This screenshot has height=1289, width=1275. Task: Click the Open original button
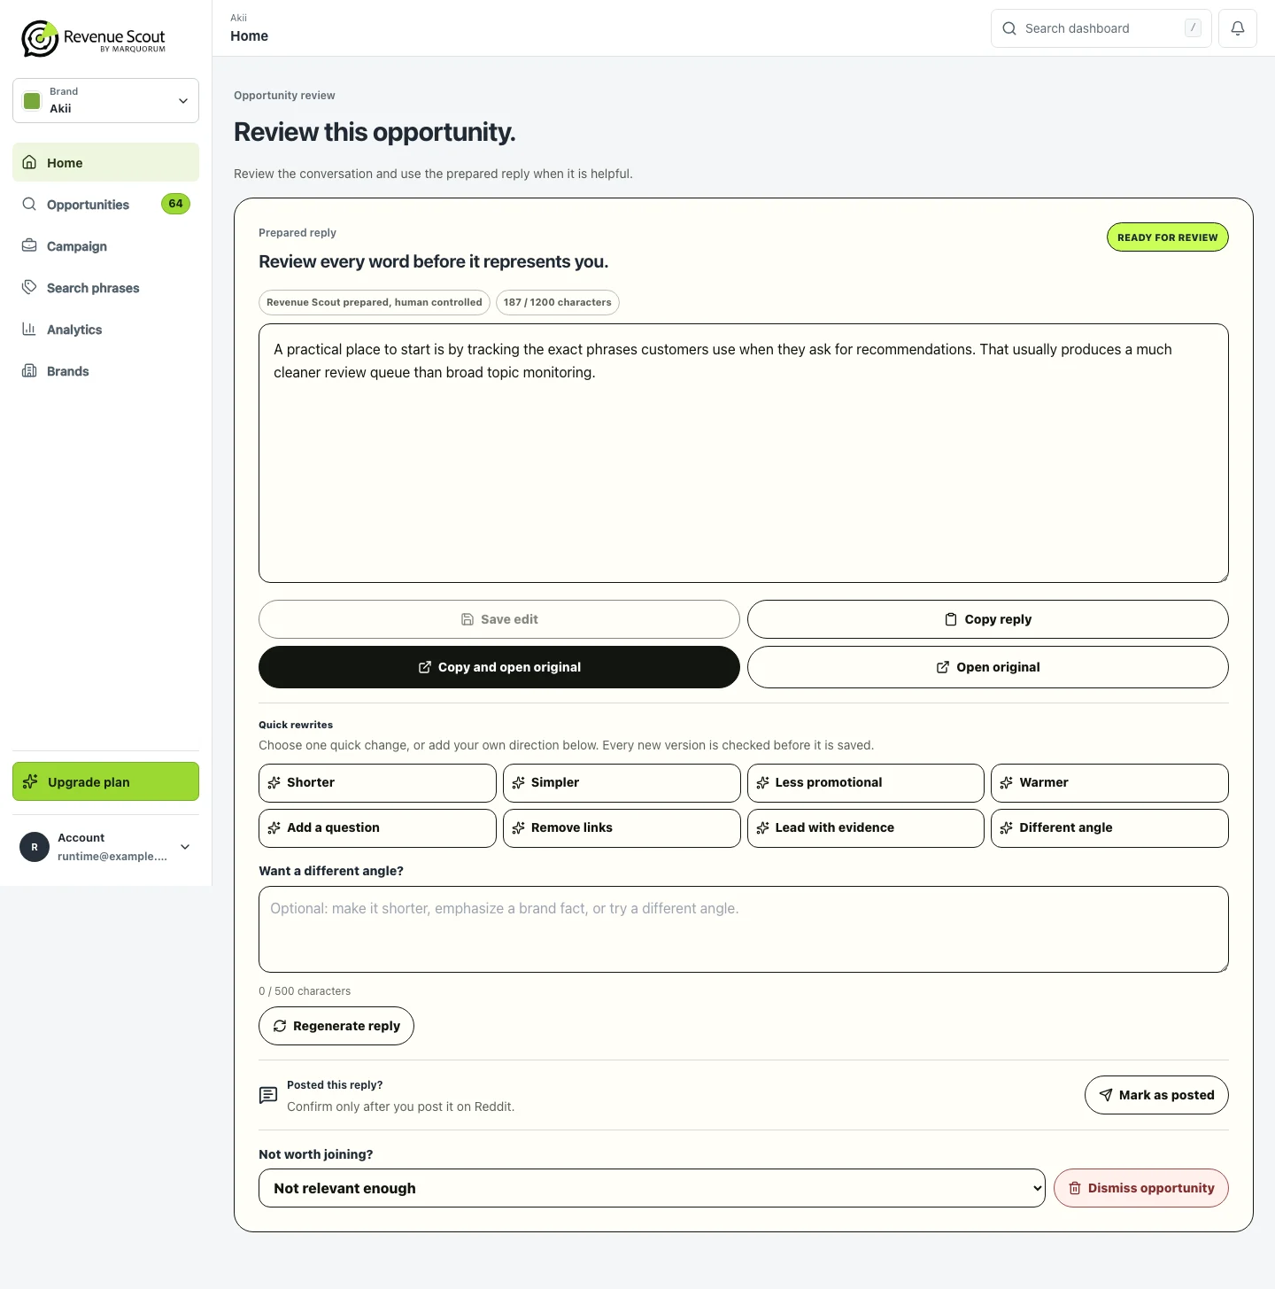[988, 667]
